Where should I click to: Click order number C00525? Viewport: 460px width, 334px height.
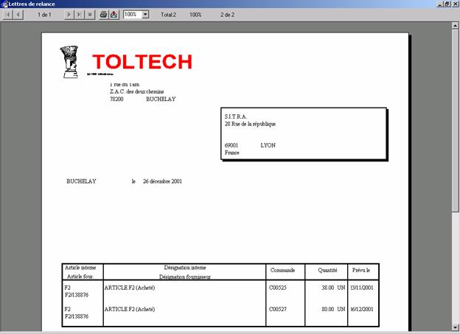coord(278,288)
